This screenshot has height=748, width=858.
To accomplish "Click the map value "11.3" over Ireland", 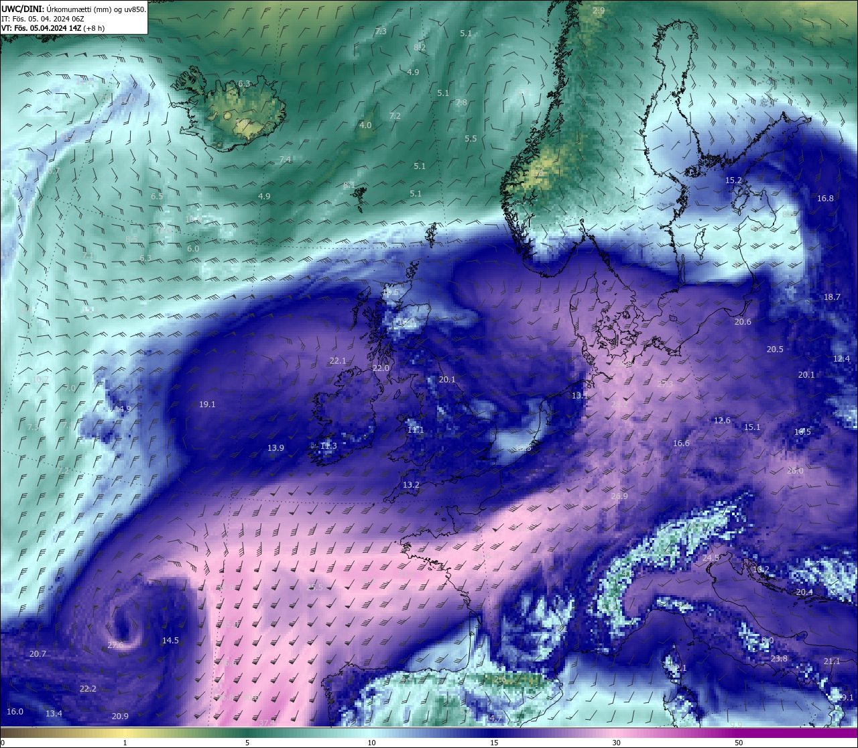I will [x=328, y=446].
